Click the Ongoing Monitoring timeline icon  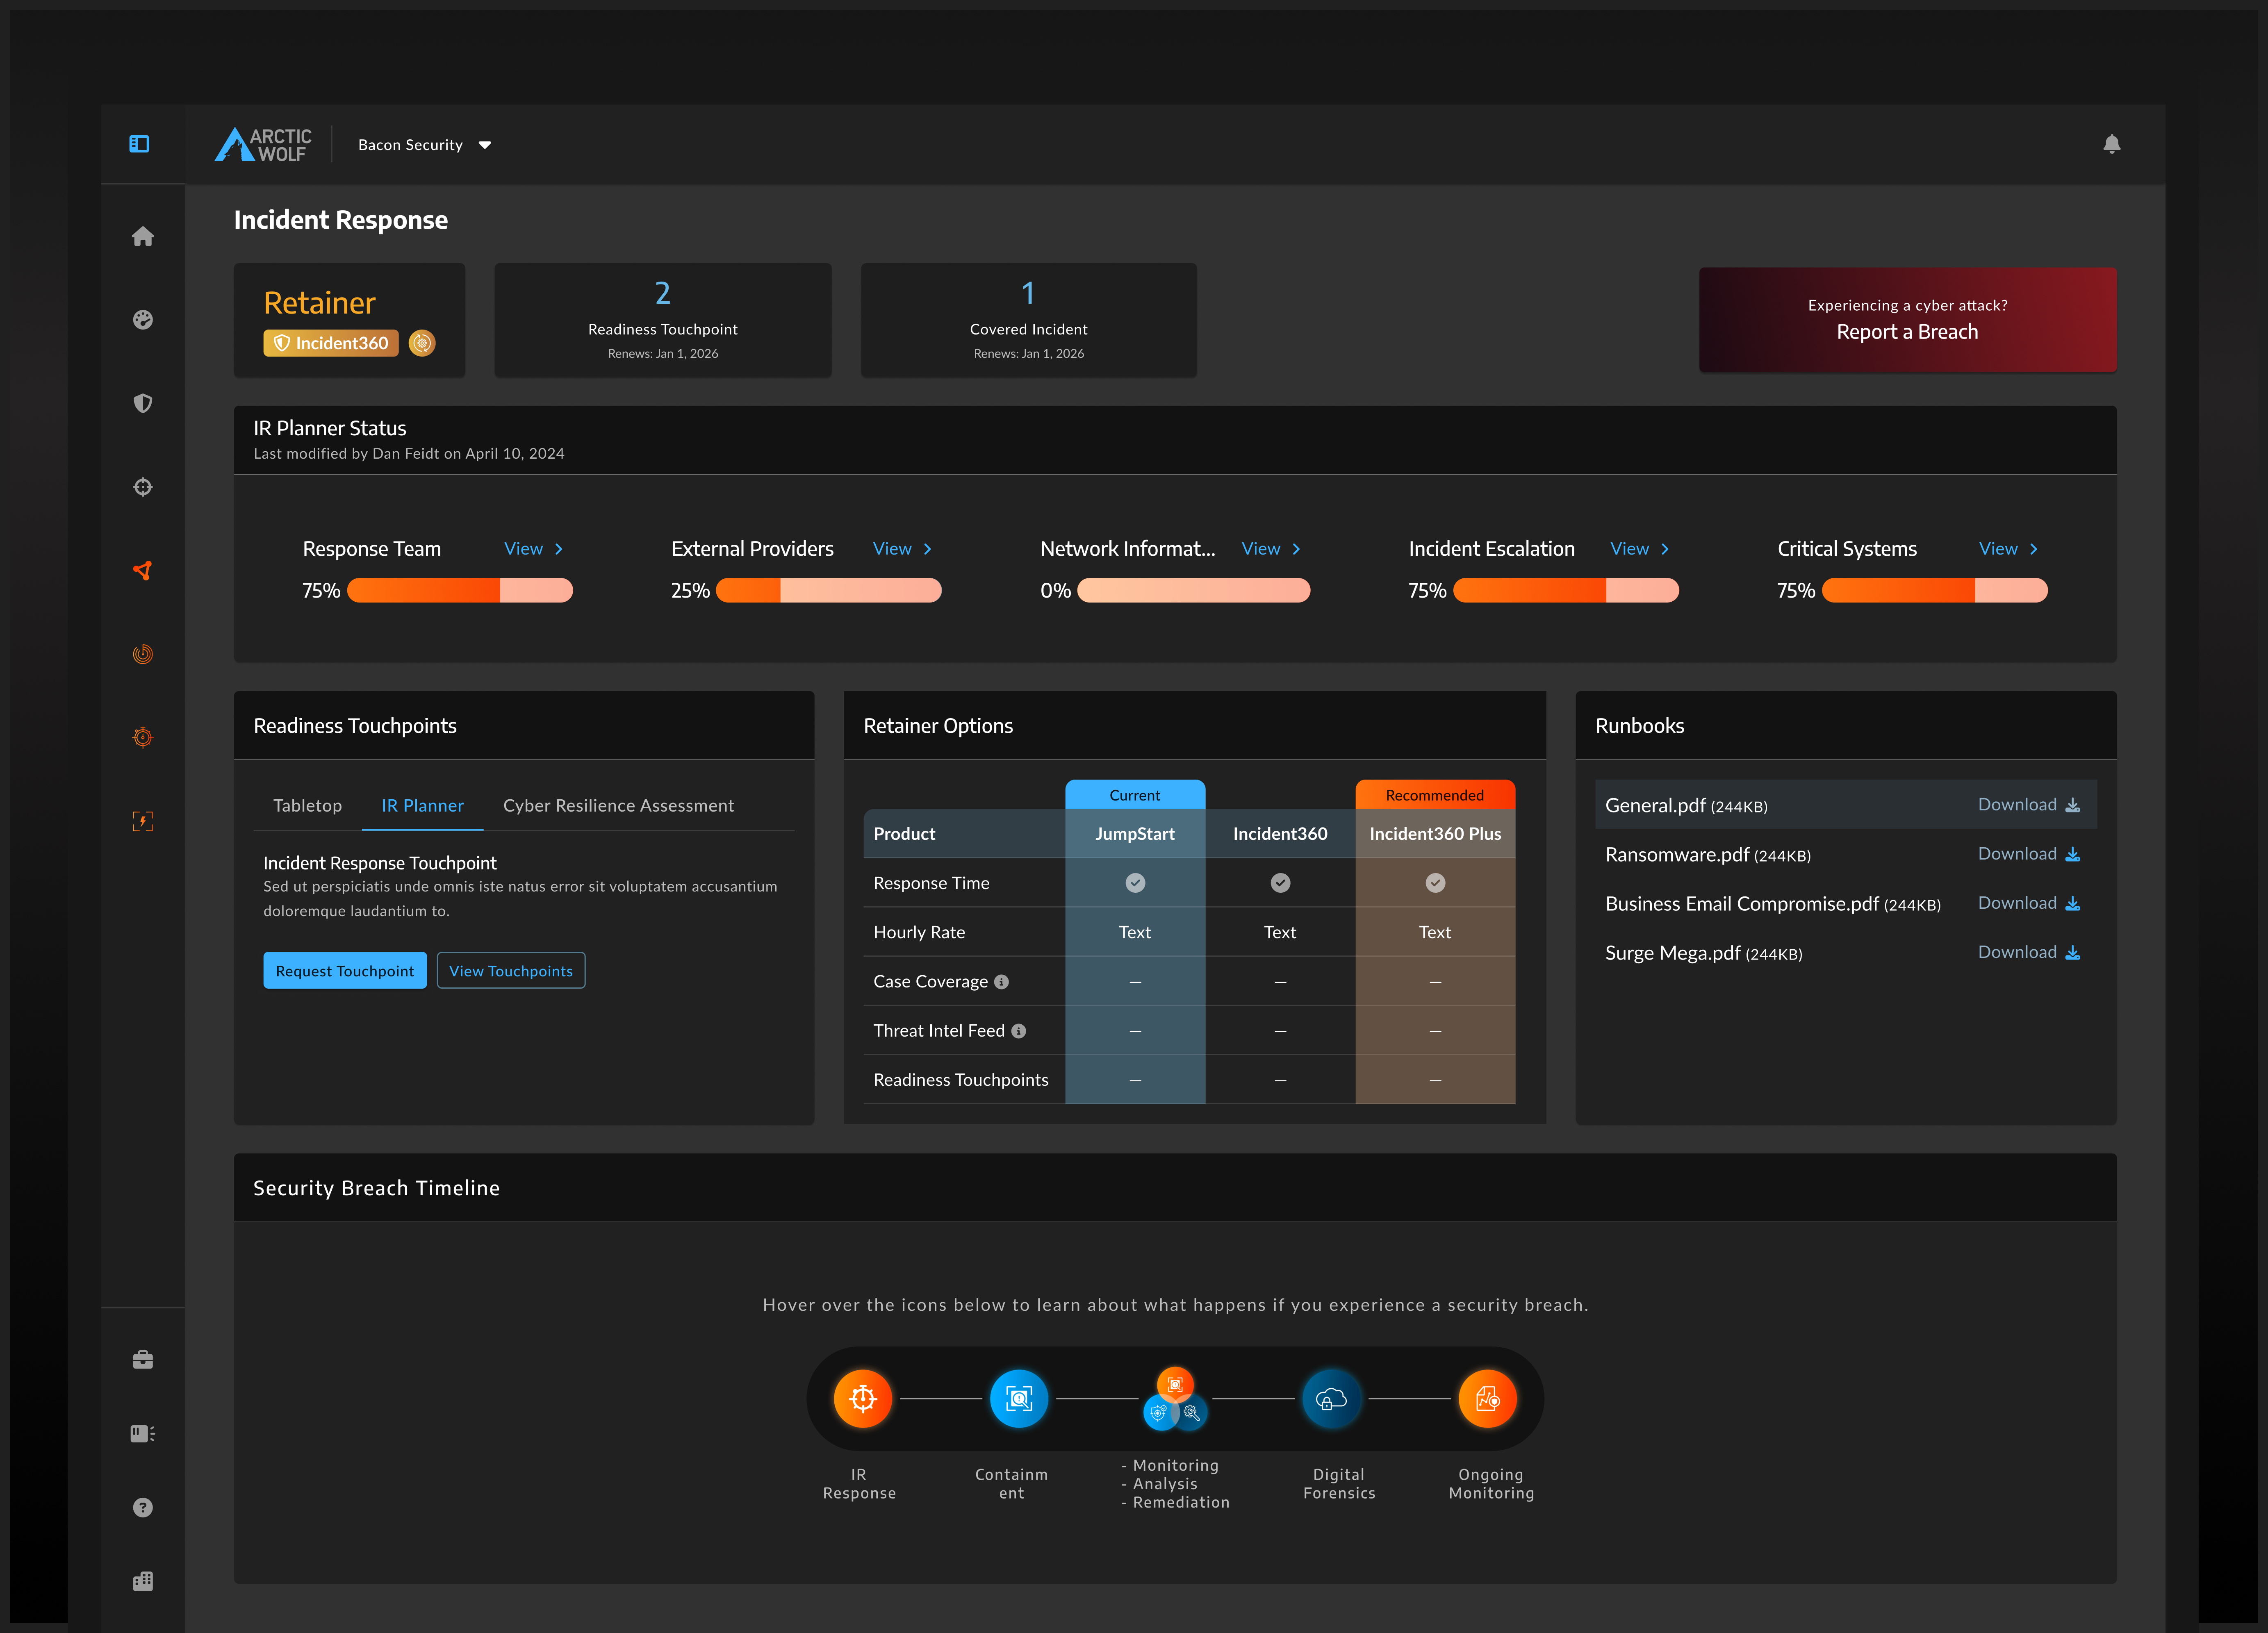click(x=1487, y=1398)
